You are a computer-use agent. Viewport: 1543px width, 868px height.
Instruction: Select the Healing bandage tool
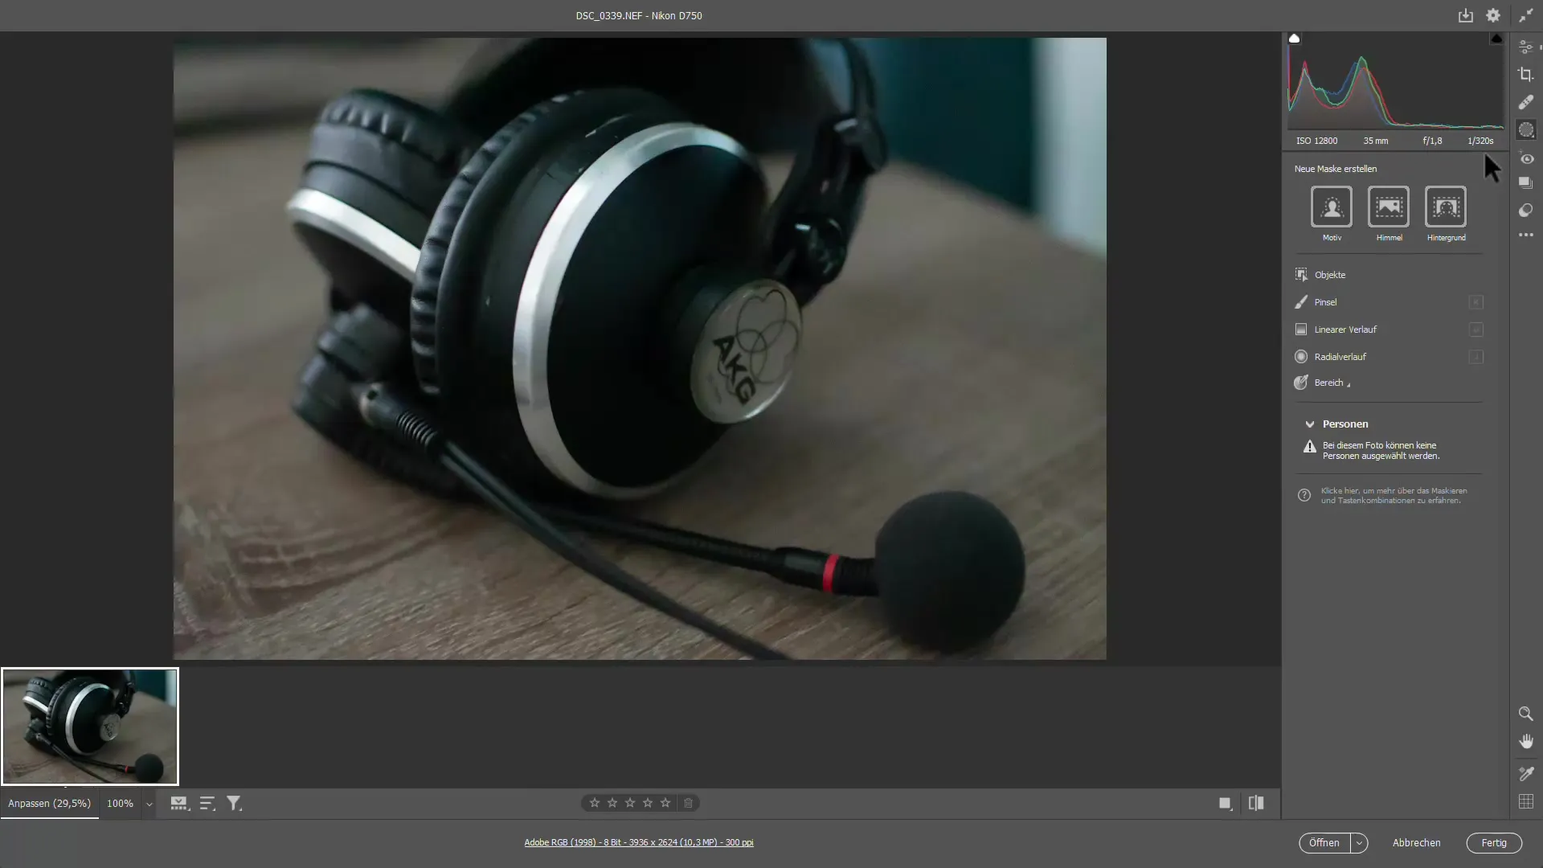pos(1525,102)
